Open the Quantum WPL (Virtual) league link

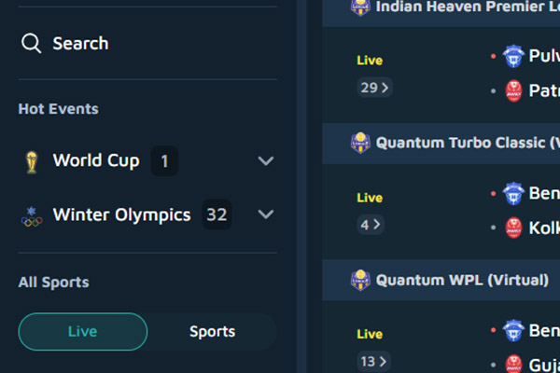coord(462,279)
